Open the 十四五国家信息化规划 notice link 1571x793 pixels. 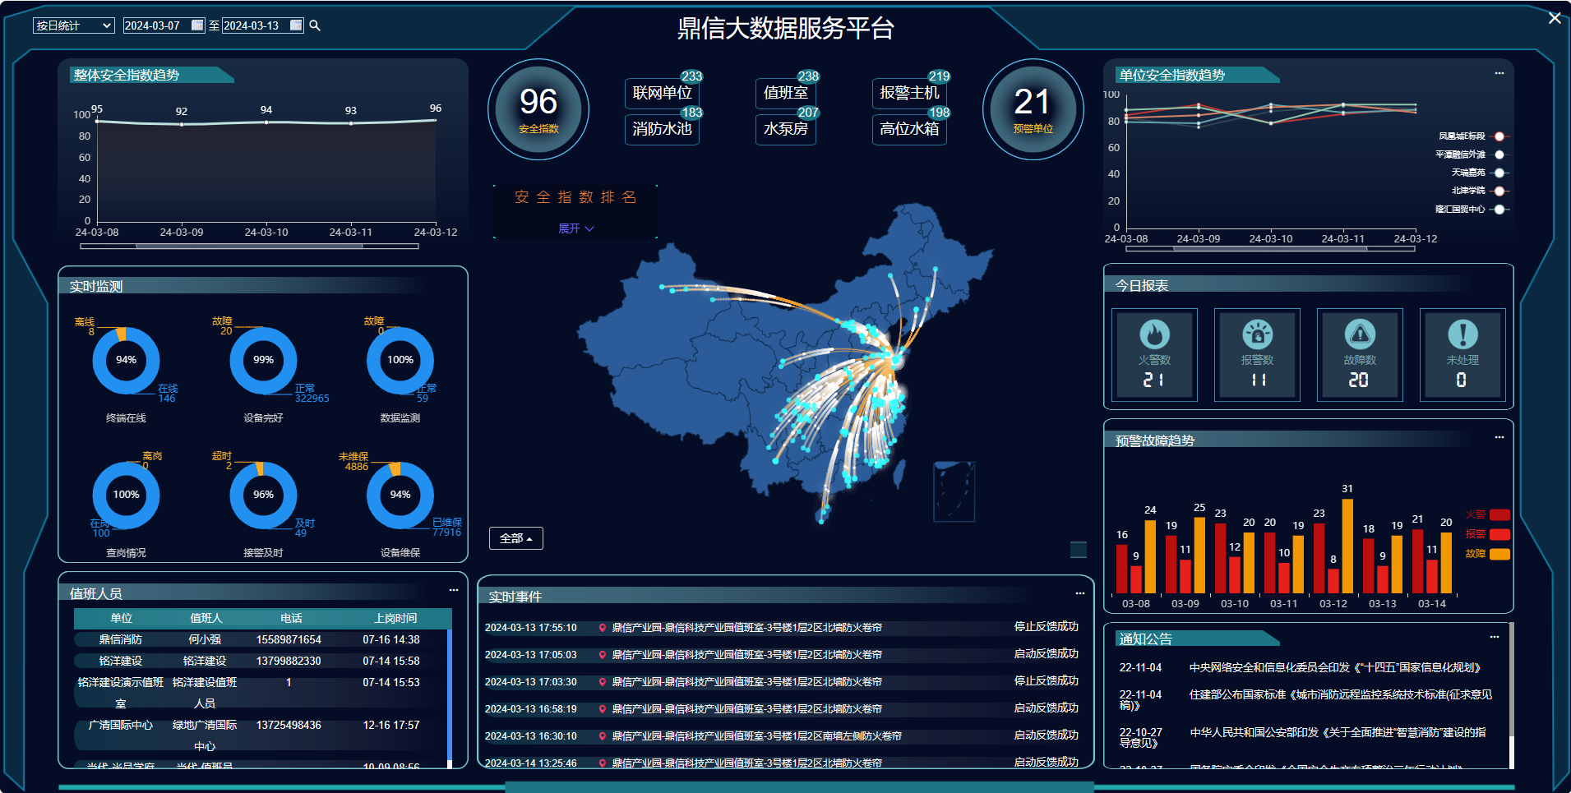tap(1335, 668)
